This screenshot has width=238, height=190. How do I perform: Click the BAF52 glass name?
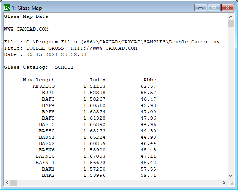click(47, 143)
